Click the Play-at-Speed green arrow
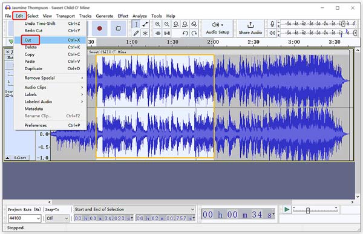363x234 pixels. click(x=287, y=209)
